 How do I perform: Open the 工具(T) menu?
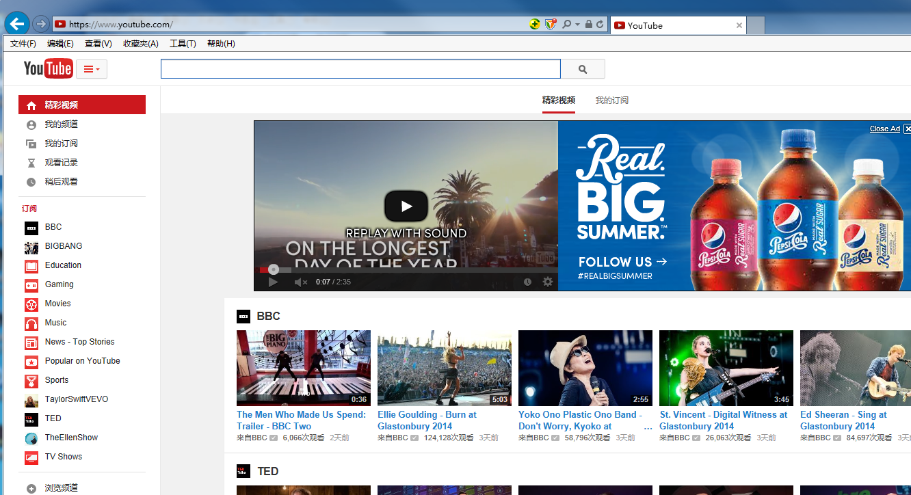point(183,44)
